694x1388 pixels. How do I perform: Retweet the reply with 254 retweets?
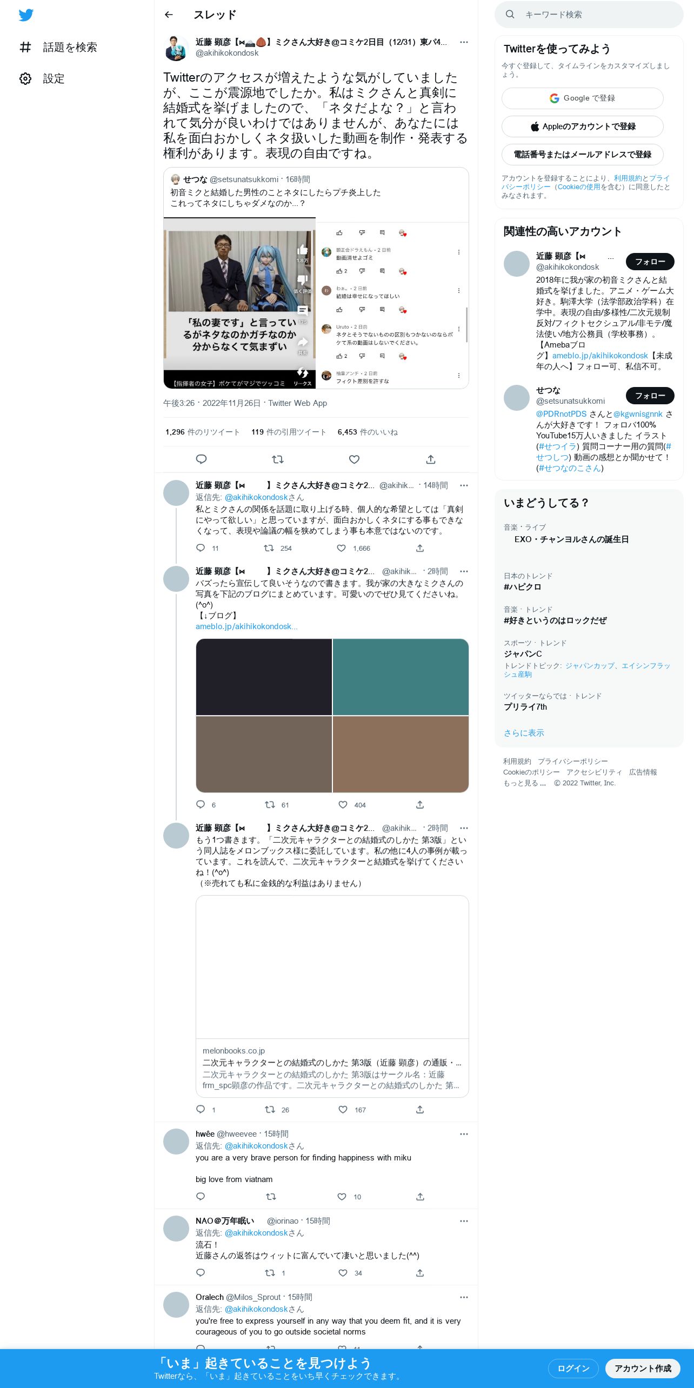(x=269, y=548)
